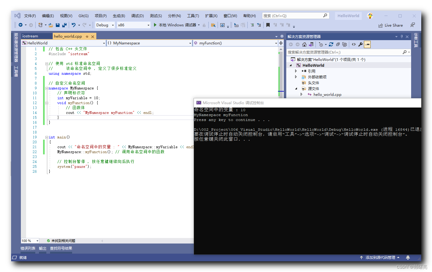Click the editor settings gear icon
432x272 pixels.
coord(282,36)
